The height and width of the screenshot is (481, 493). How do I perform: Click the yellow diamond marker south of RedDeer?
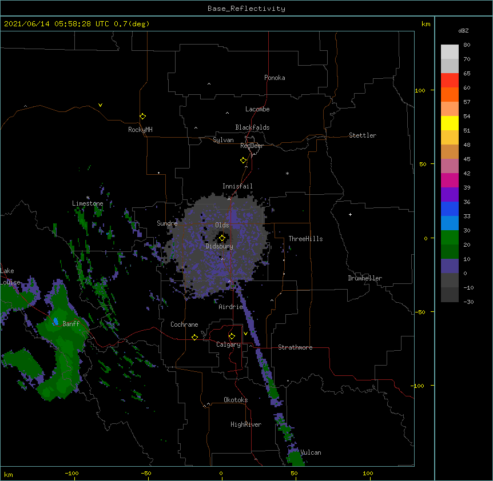[x=243, y=161]
